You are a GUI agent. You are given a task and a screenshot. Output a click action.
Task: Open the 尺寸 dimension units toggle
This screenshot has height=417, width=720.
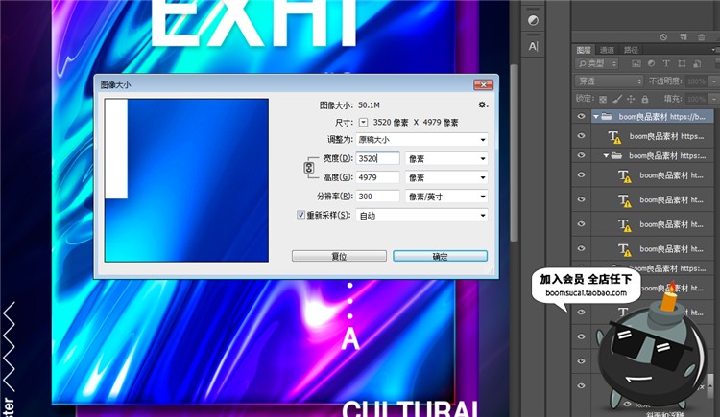(x=363, y=123)
